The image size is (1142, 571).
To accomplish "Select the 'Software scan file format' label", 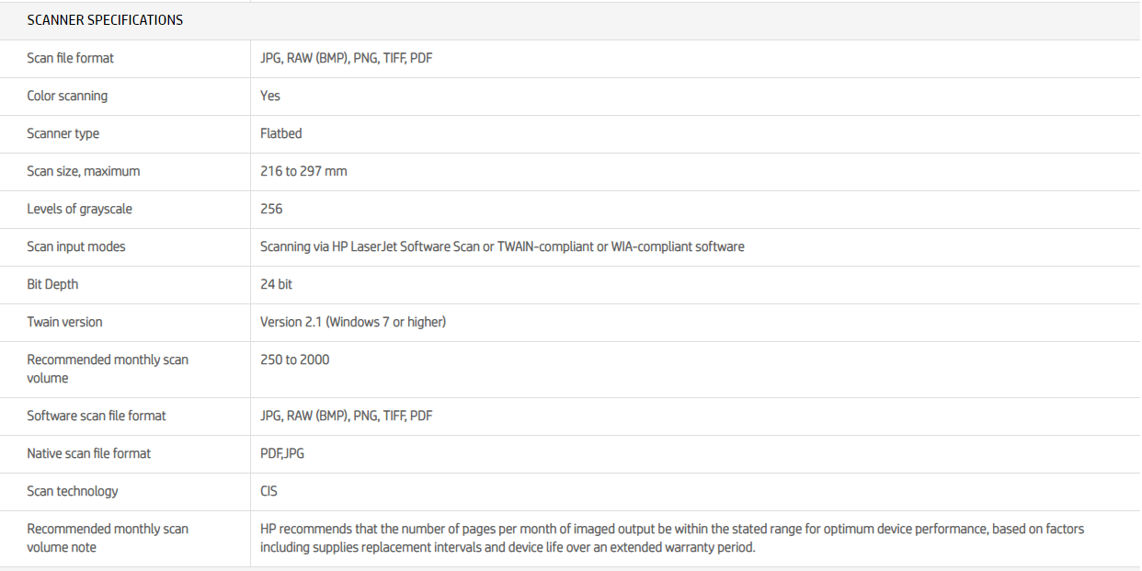I will 97,416.
